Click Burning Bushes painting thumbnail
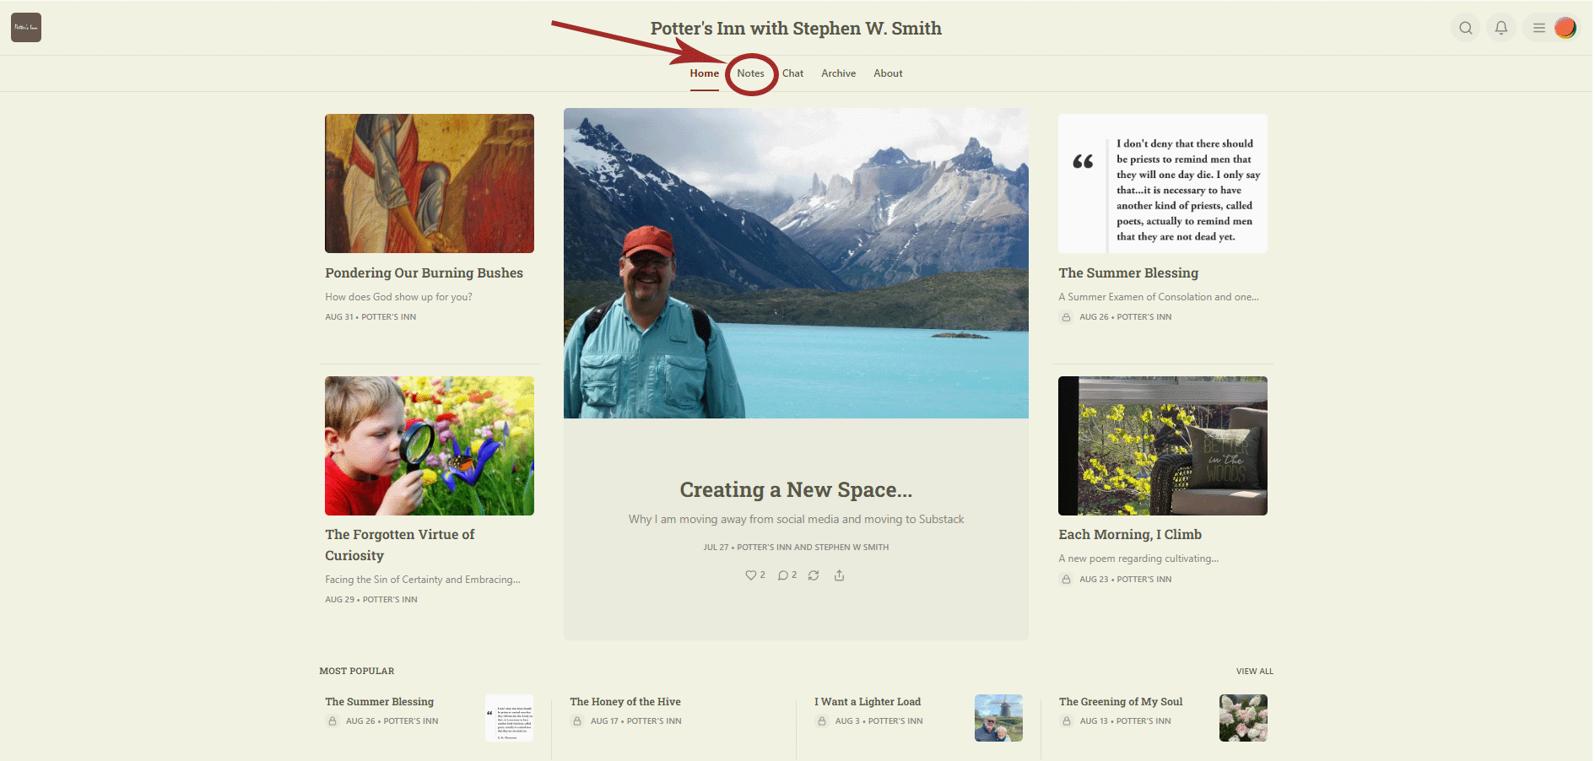 tap(430, 183)
